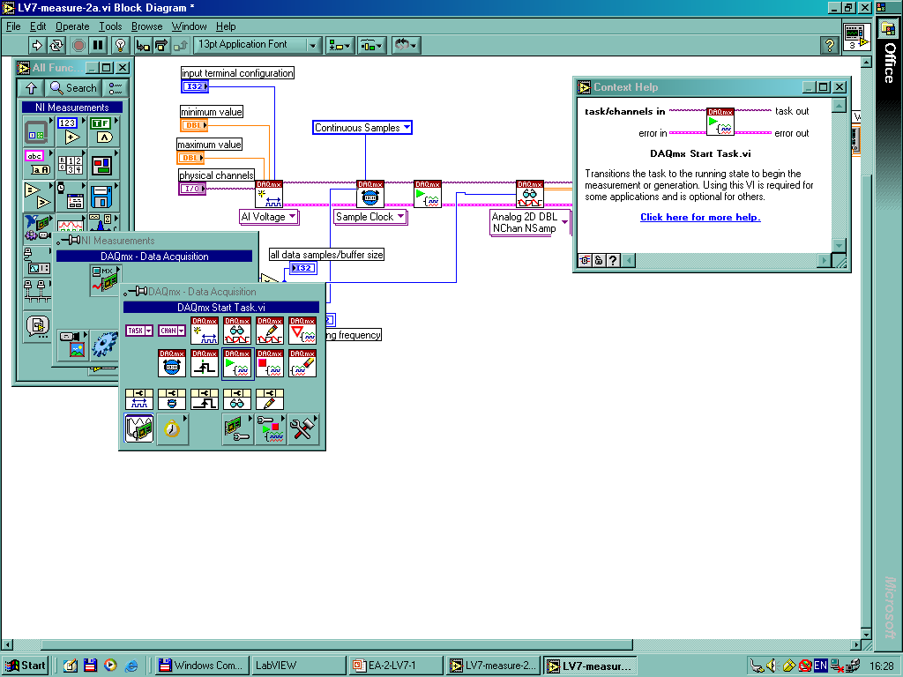Open the Sample Clock polymorphic selector

coord(370,217)
